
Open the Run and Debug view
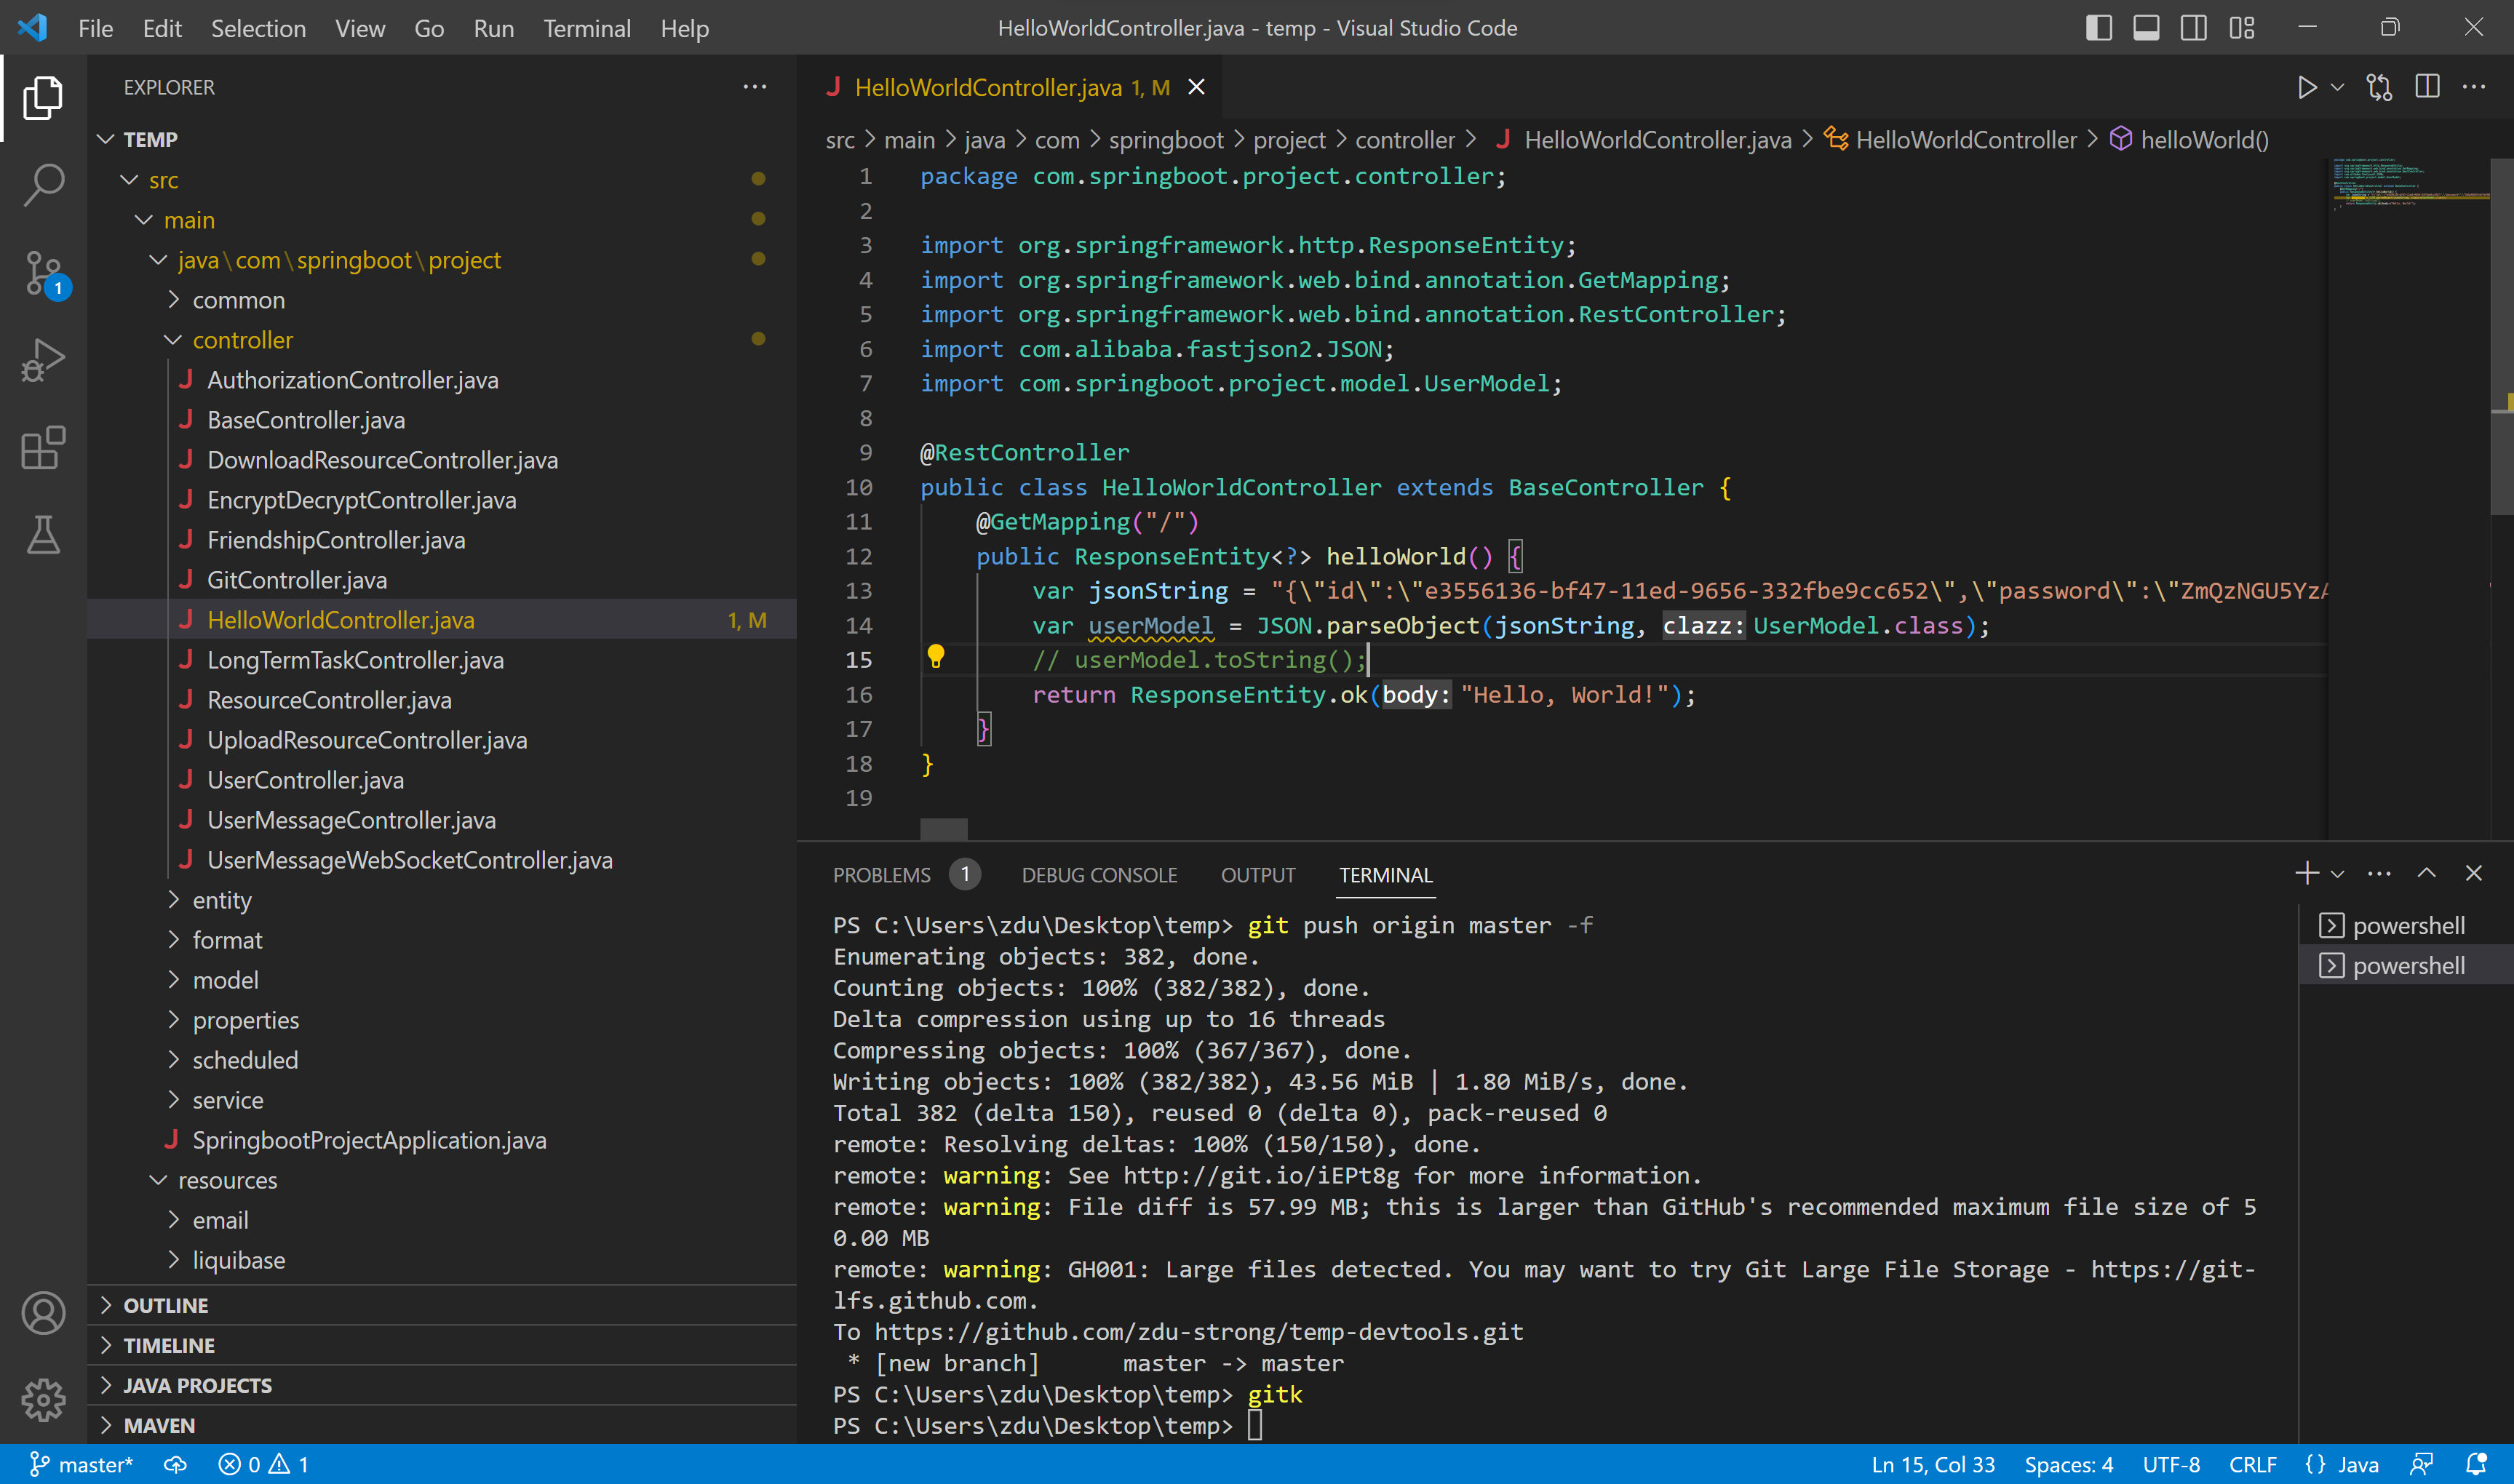[44, 358]
